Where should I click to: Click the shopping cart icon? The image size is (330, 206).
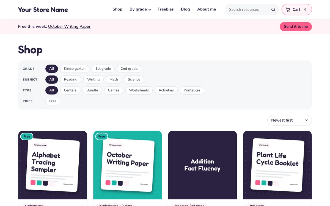coord(288,10)
